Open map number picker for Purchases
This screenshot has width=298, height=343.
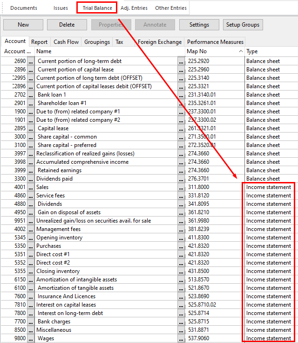[181, 246]
